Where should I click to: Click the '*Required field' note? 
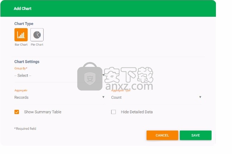click(25, 129)
